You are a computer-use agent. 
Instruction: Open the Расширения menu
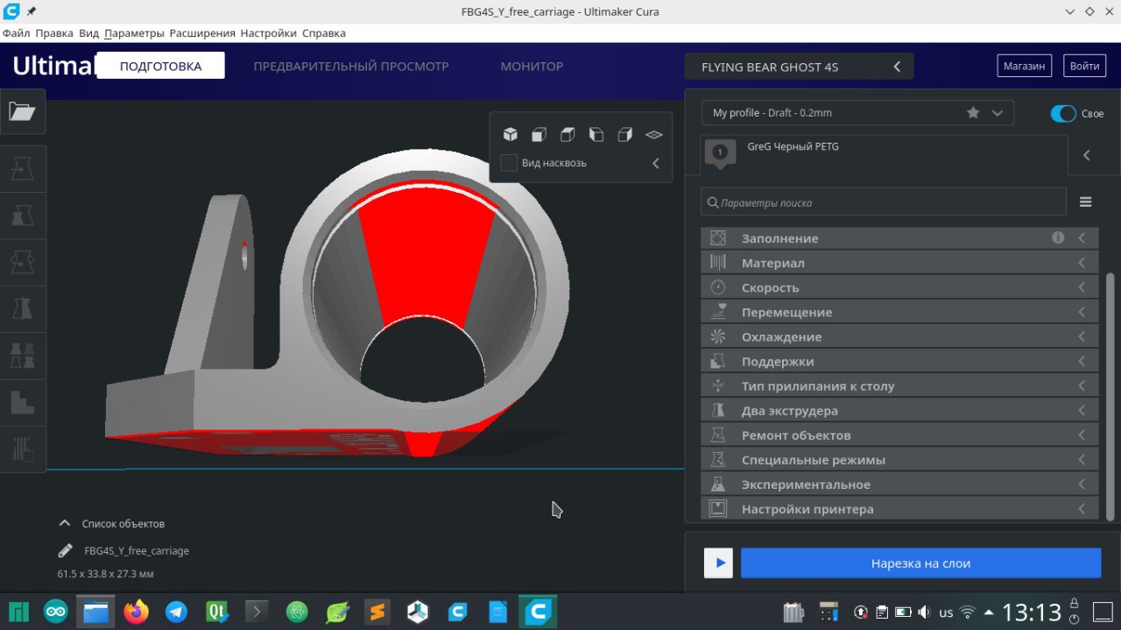pyautogui.click(x=202, y=33)
